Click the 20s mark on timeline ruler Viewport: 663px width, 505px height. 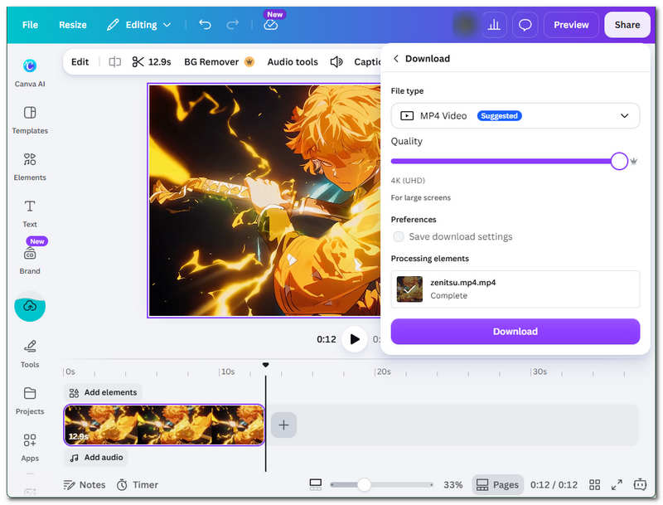tap(384, 371)
